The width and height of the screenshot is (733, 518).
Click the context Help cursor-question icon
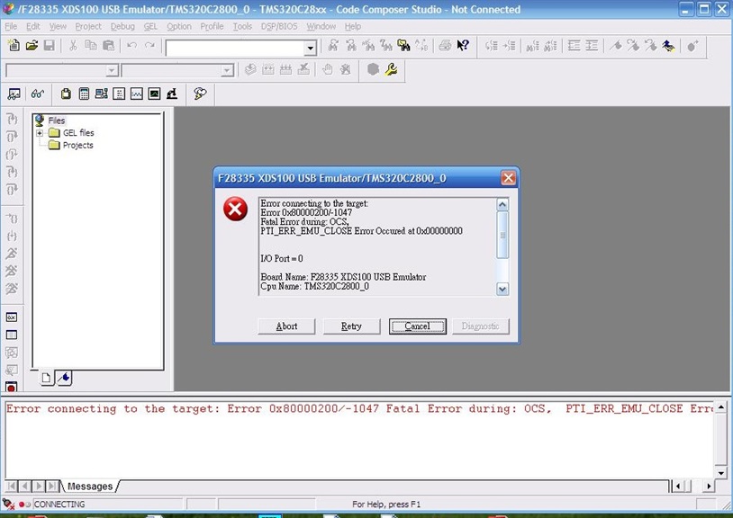coord(463,45)
